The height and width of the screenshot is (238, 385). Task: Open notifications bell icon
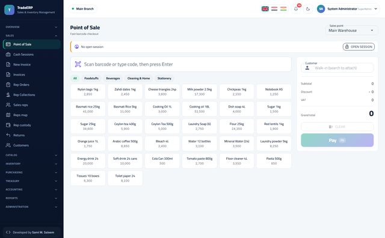(296, 9)
